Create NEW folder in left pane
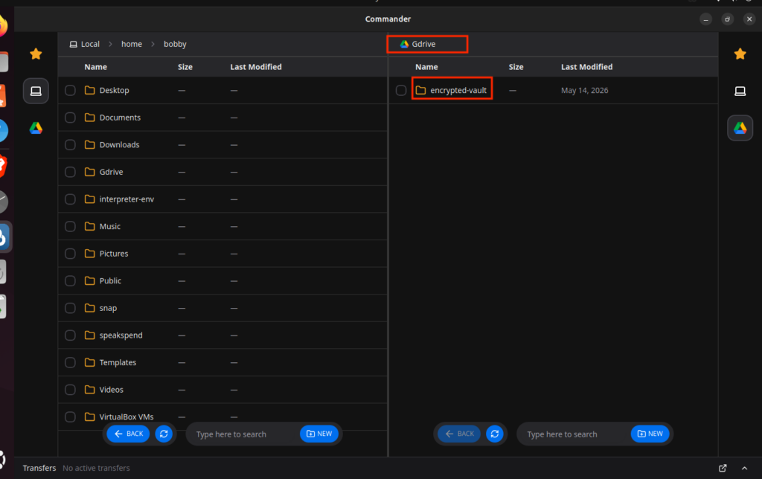Viewport: 762px width, 479px height. (319, 434)
